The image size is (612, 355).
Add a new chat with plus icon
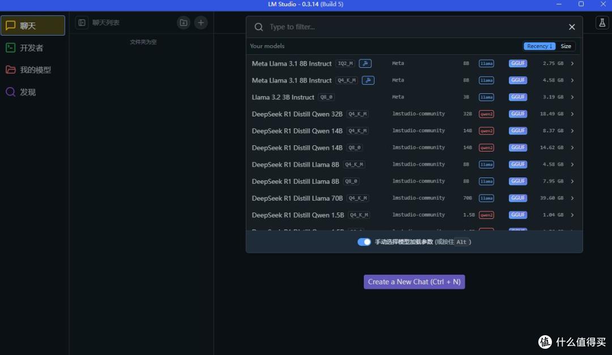point(201,23)
